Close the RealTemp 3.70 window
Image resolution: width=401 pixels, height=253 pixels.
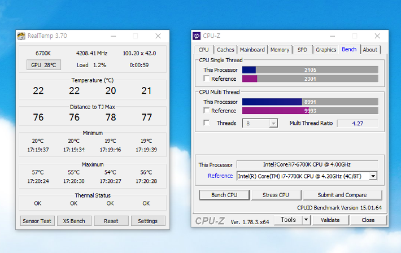[158, 36]
